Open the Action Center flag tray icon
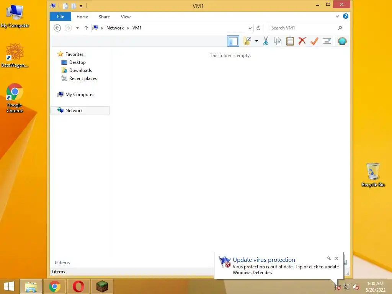392x294 pixels. click(338, 287)
